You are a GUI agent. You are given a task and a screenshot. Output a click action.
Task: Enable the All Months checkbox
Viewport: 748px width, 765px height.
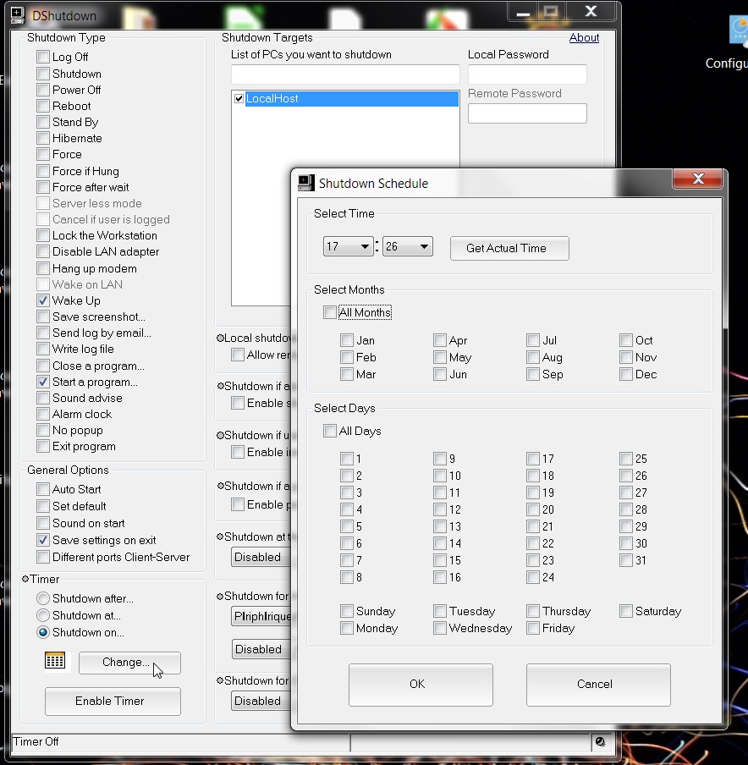[x=330, y=313]
